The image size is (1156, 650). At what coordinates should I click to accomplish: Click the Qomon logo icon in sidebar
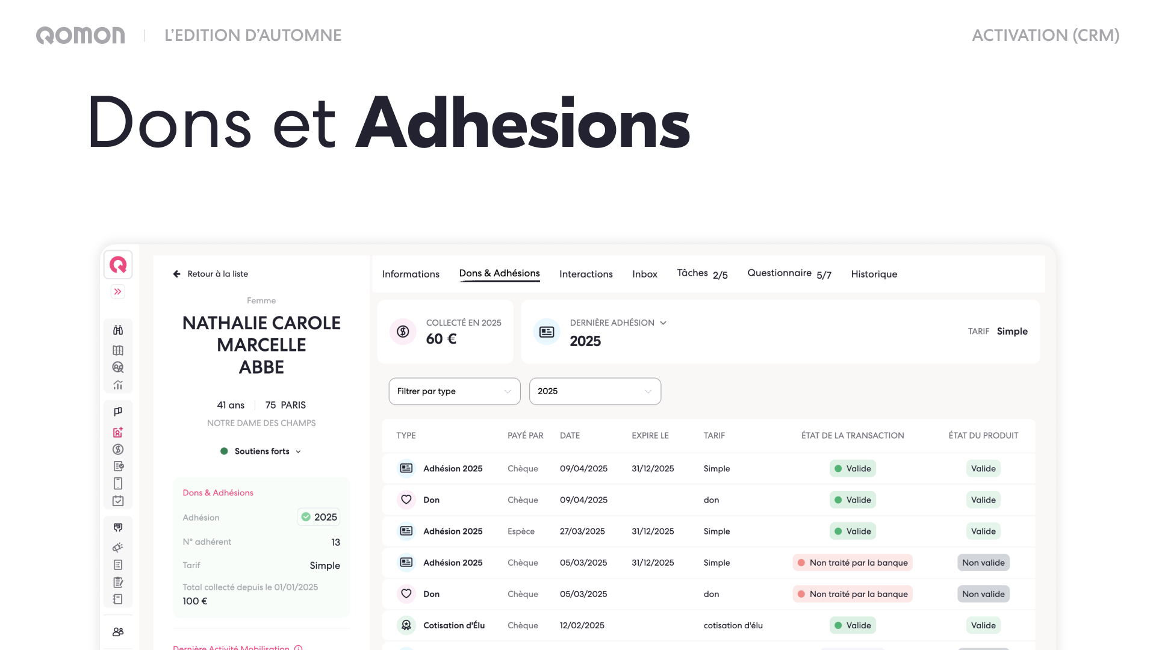pos(118,265)
